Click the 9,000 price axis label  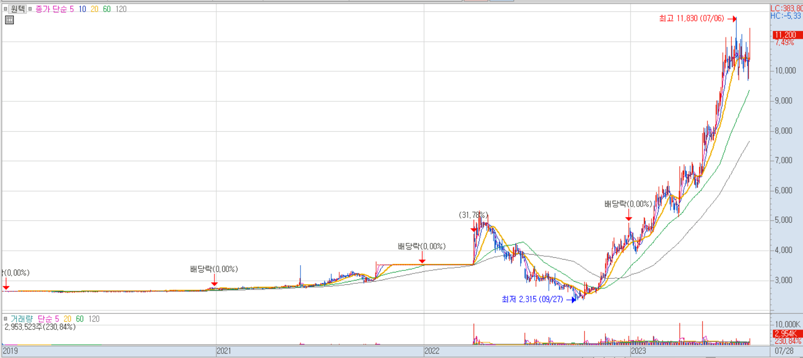pos(783,101)
